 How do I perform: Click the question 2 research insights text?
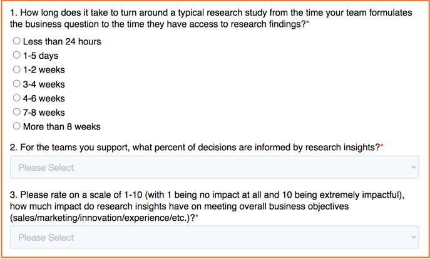click(197, 147)
